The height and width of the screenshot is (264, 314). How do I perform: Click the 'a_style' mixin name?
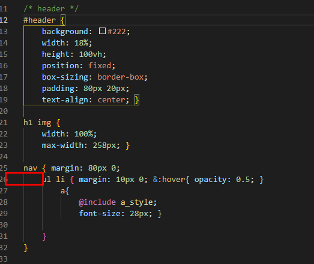coord(136,202)
